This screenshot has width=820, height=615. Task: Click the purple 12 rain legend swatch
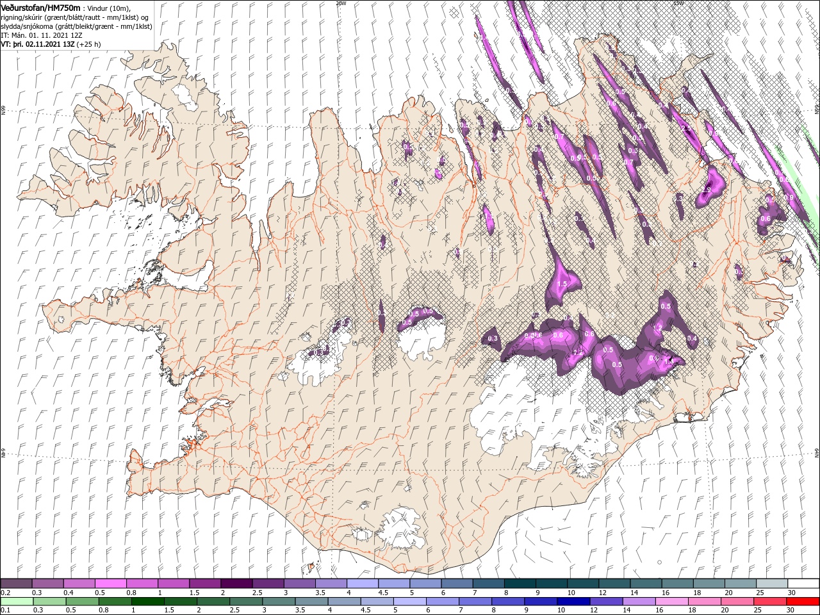606,602
